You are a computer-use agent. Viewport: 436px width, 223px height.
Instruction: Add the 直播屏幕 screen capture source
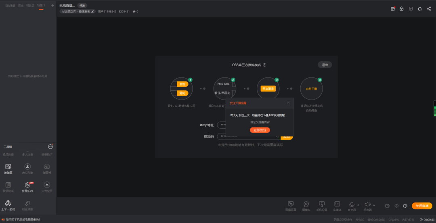pyautogui.click(x=291, y=206)
